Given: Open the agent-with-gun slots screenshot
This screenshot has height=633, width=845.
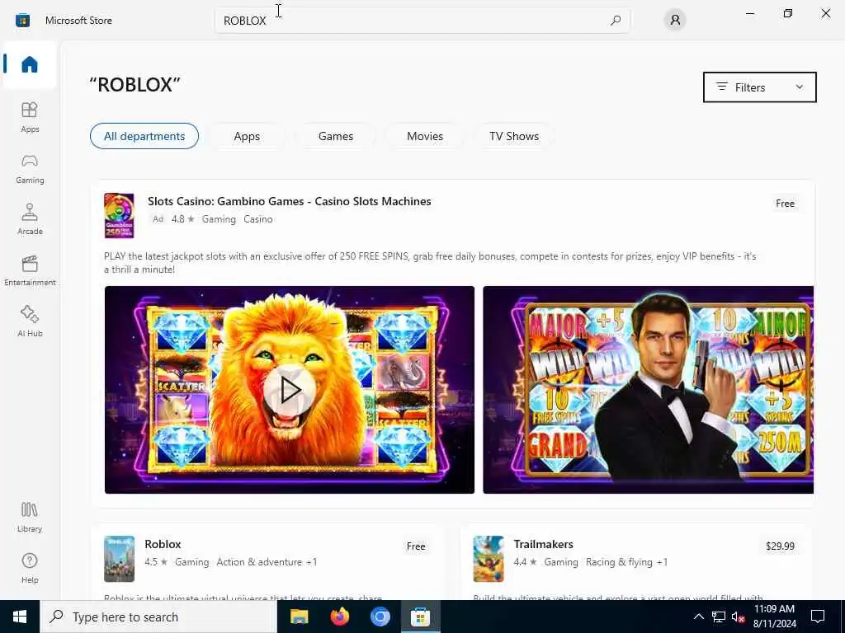Looking at the screenshot, I should (649, 390).
